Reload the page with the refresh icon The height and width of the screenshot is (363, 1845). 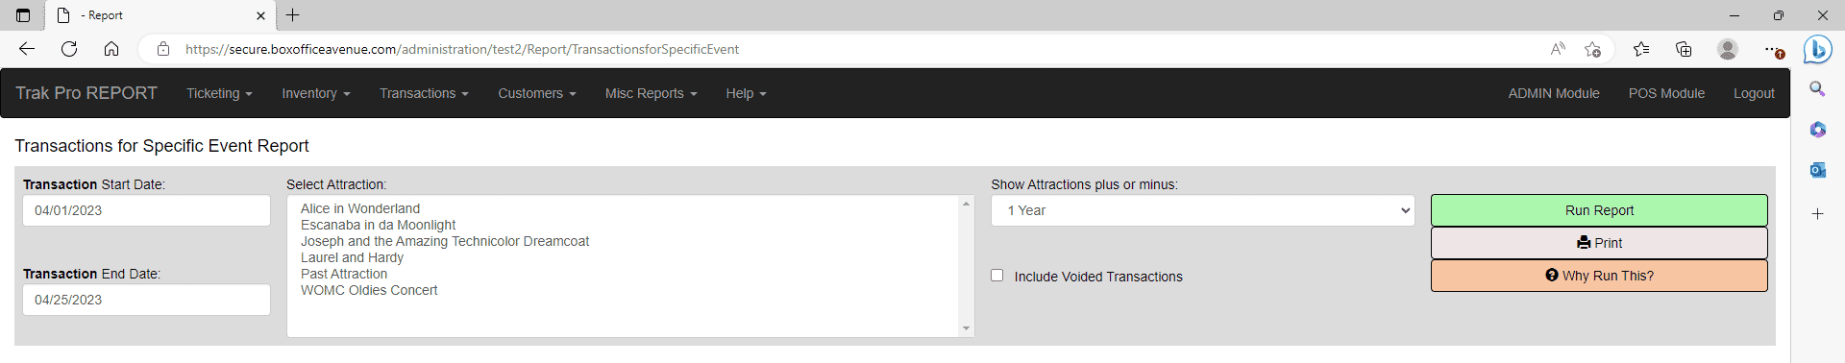coord(69,49)
